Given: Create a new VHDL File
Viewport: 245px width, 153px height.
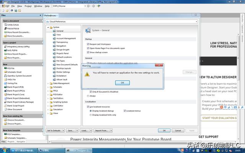Looking at the screenshot, I should pyautogui.click(x=11, y=80).
